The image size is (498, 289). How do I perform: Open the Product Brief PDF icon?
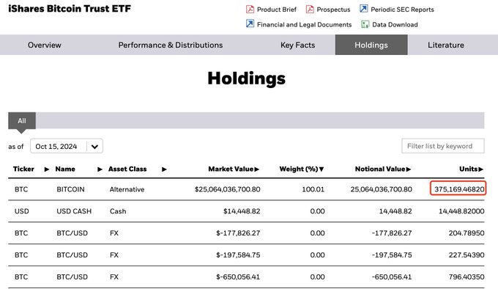click(x=250, y=10)
